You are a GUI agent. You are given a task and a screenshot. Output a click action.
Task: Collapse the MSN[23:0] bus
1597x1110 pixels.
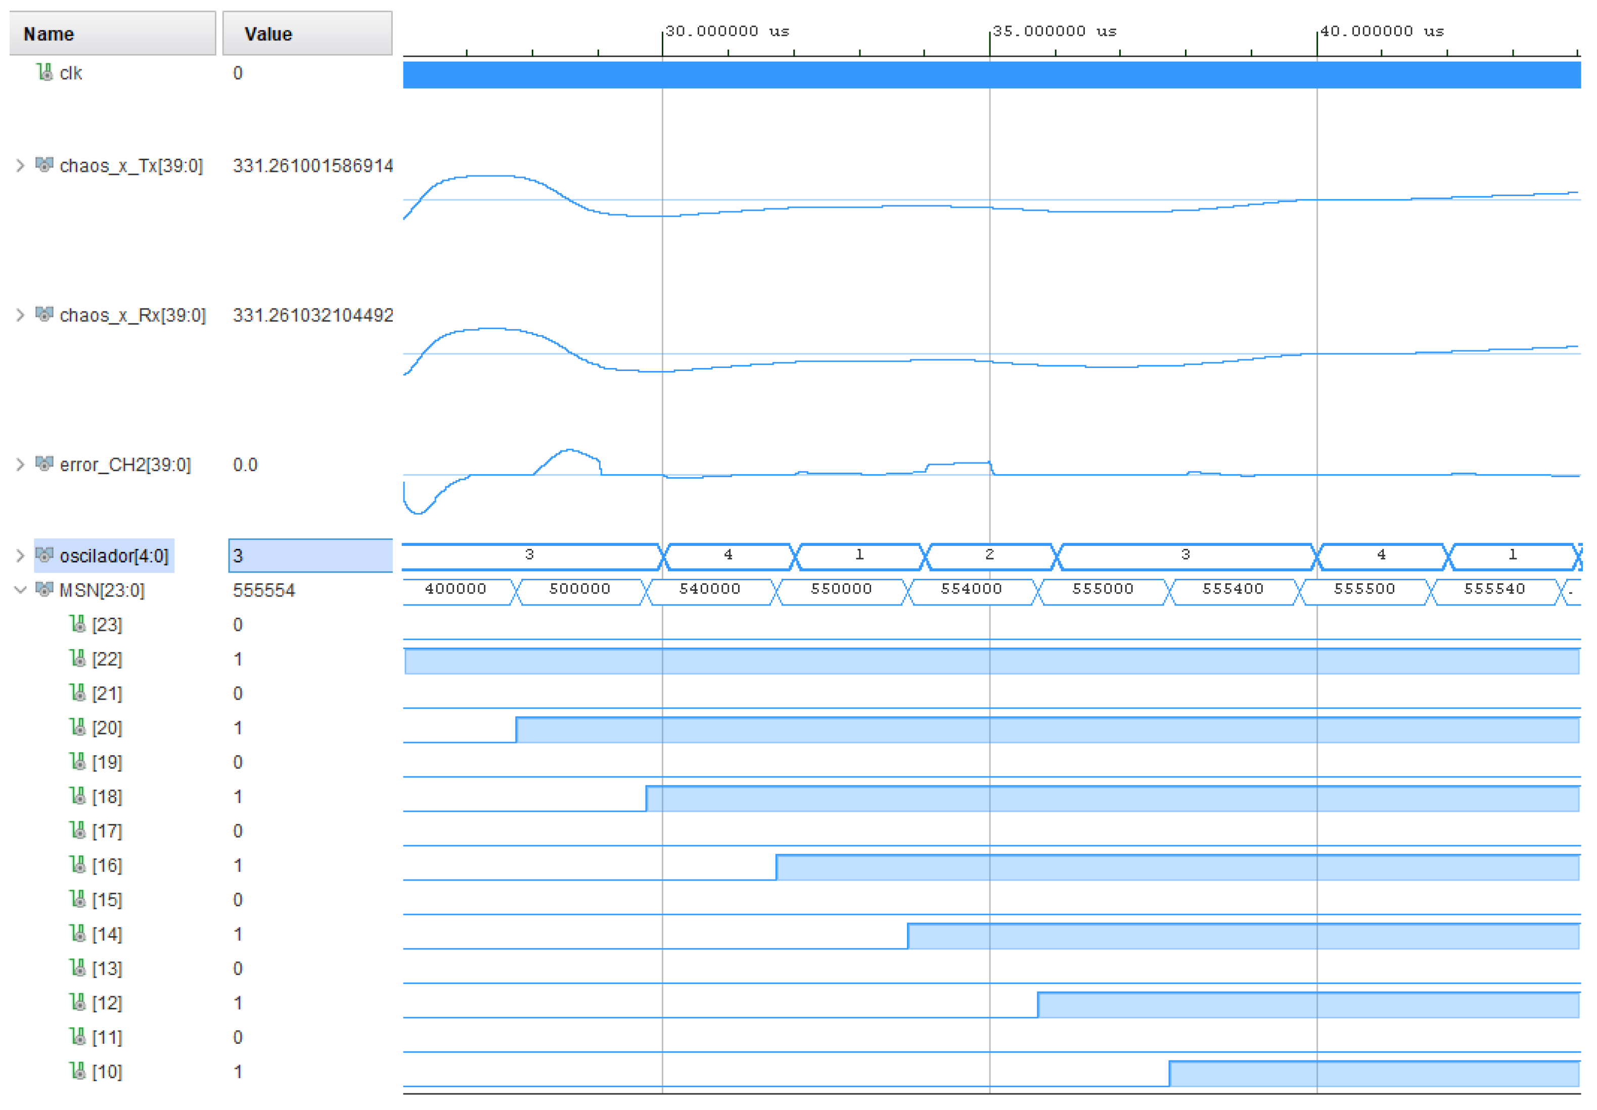click(x=20, y=590)
